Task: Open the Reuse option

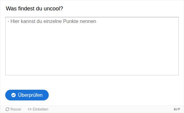Action: (13, 109)
